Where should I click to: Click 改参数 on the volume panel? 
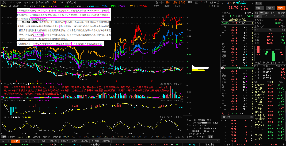(163, 84)
